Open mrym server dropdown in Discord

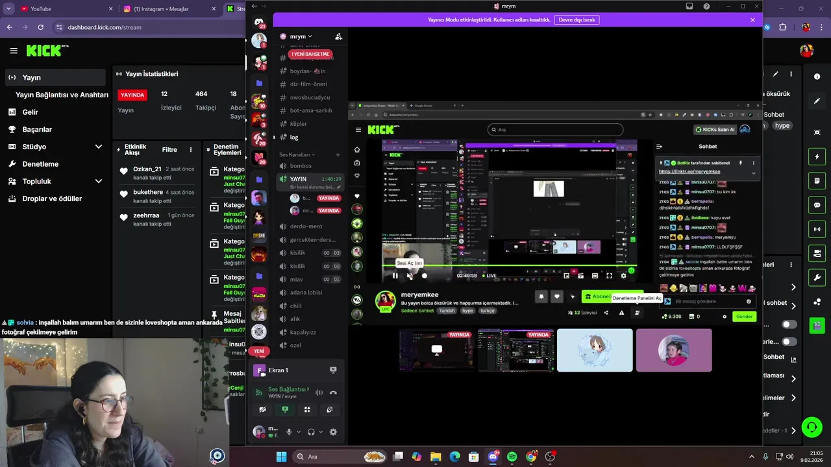pos(301,36)
